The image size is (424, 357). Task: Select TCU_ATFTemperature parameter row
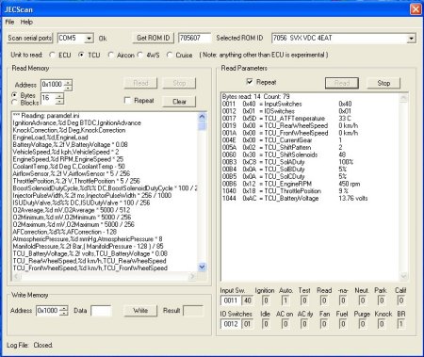[x=286, y=119]
